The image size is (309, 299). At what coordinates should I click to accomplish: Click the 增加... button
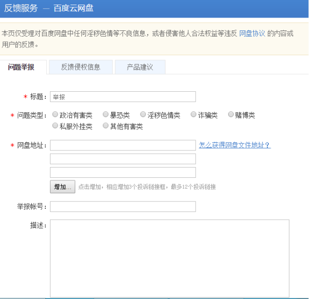[x=62, y=187]
